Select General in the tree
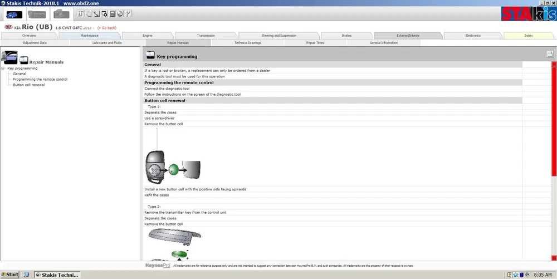 pyautogui.click(x=19, y=74)
